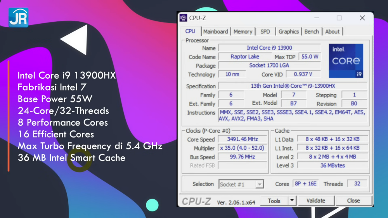Open the Tools dropdown arrow
The image size is (388, 218).
[x=292, y=201]
